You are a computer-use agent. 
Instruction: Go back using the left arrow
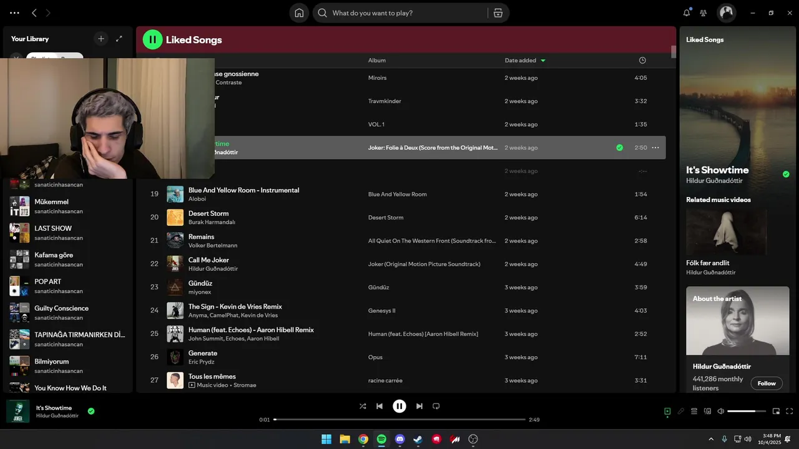[34, 12]
